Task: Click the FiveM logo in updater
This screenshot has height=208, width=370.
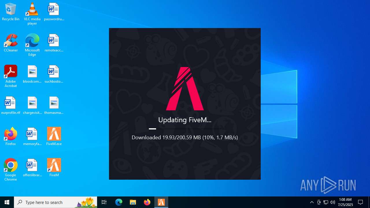Action: tap(185, 89)
